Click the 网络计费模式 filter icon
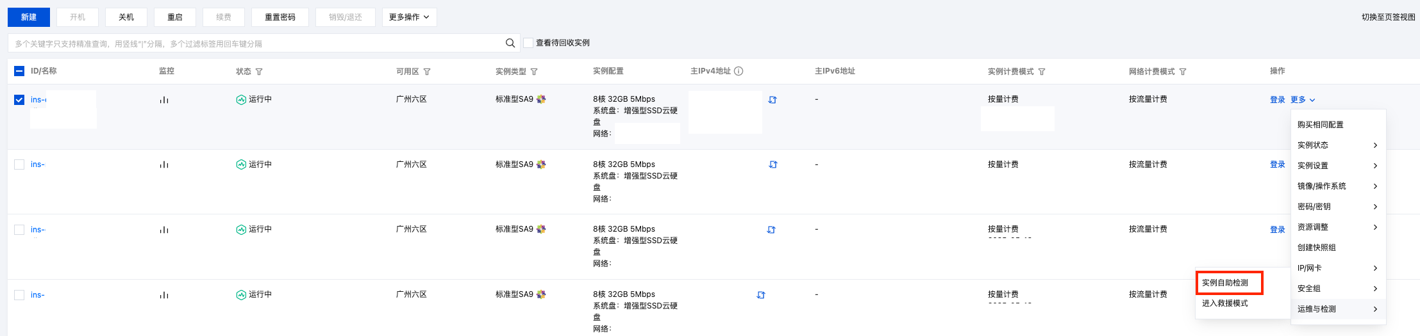The image size is (1420, 336). click(1183, 72)
